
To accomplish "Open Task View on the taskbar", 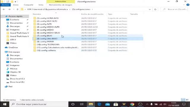I will click(82, 104).
